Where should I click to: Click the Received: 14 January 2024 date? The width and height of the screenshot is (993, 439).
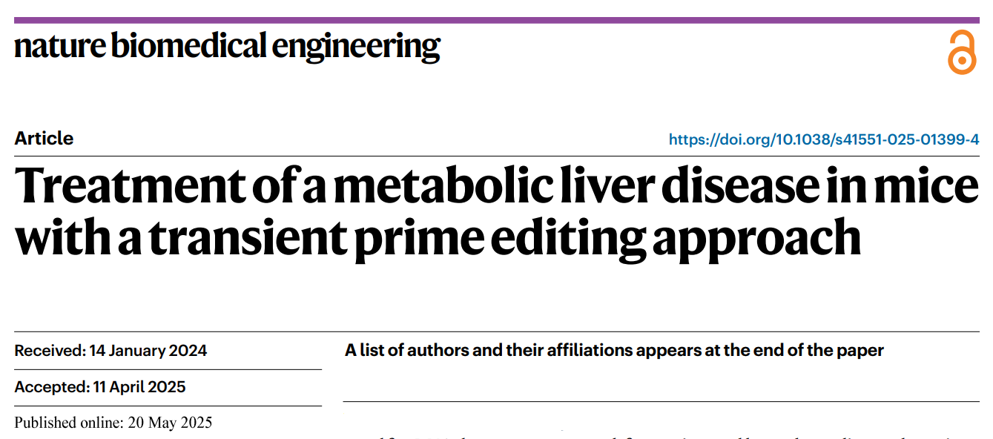[110, 351]
